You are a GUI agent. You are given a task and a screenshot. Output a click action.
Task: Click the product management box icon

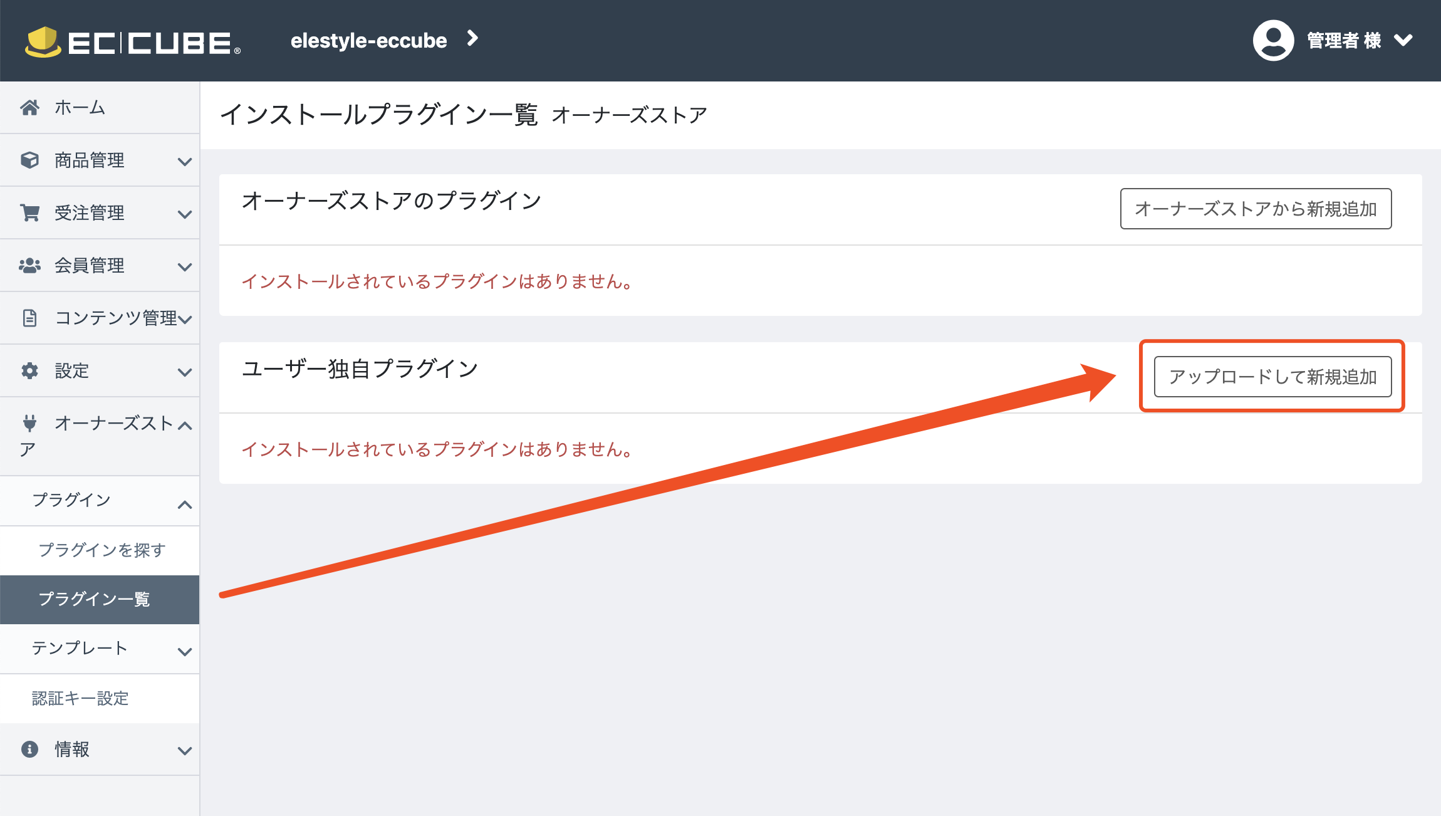pyautogui.click(x=29, y=160)
